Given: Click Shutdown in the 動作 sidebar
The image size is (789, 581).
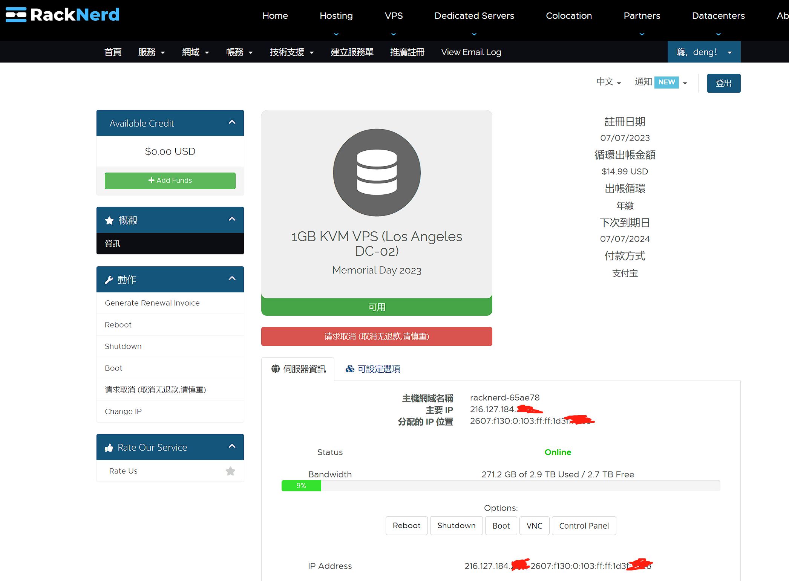Looking at the screenshot, I should (x=170, y=346).
